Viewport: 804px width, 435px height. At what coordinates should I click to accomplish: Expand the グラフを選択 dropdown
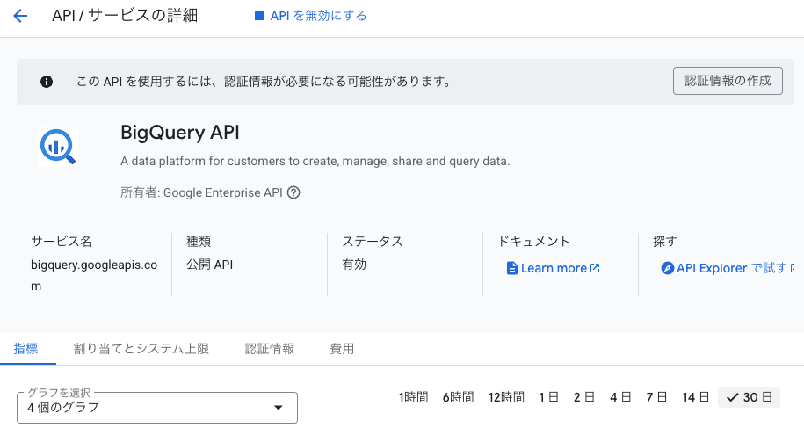click(x=157, y=408)
